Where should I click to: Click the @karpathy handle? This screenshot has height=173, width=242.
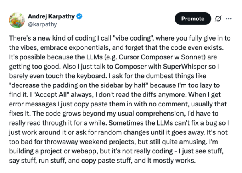(x=42, y=24)
